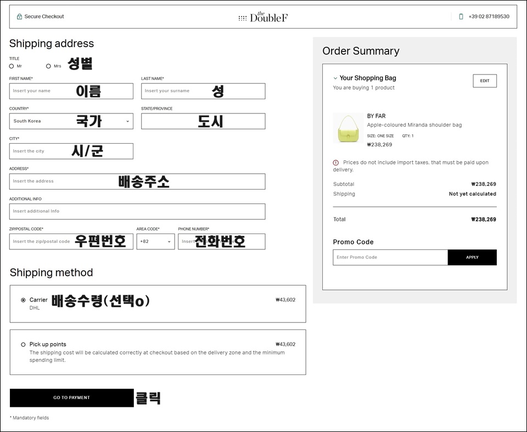Click the Zip/Postal Code input field
Image resolution: width=527 pixels, height=432 pixels.
click(x=71, y=241)
